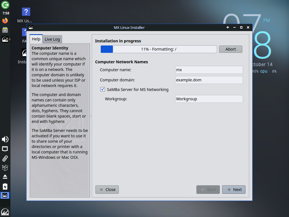Maximize the MX Linux Installer window
This screenshot has height=217, width=289.
(241, 27)
